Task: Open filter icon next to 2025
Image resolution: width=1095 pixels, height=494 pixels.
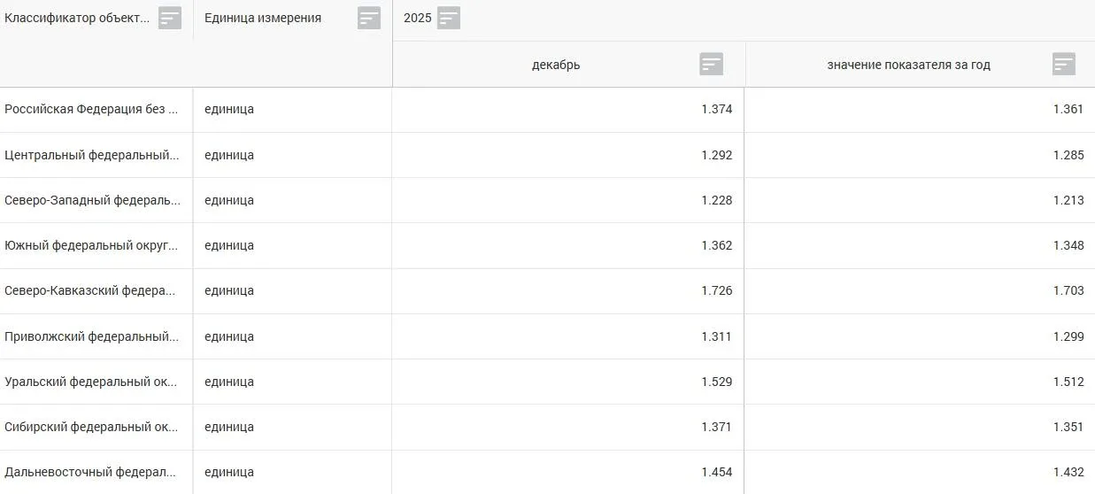Action: (449, 18)
